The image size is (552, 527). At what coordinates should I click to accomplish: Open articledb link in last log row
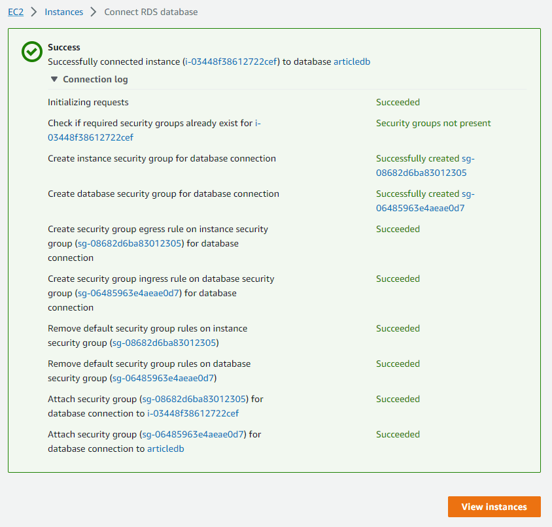(165, 449)
